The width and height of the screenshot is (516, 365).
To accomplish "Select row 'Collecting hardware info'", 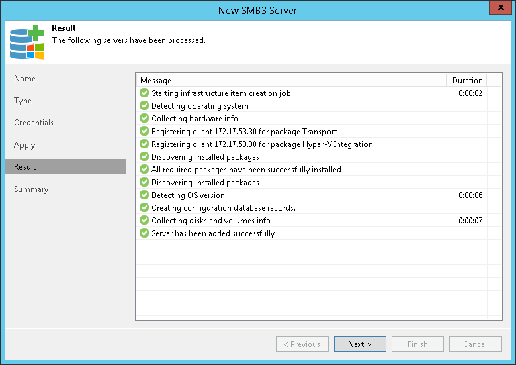I will point(318,119).
